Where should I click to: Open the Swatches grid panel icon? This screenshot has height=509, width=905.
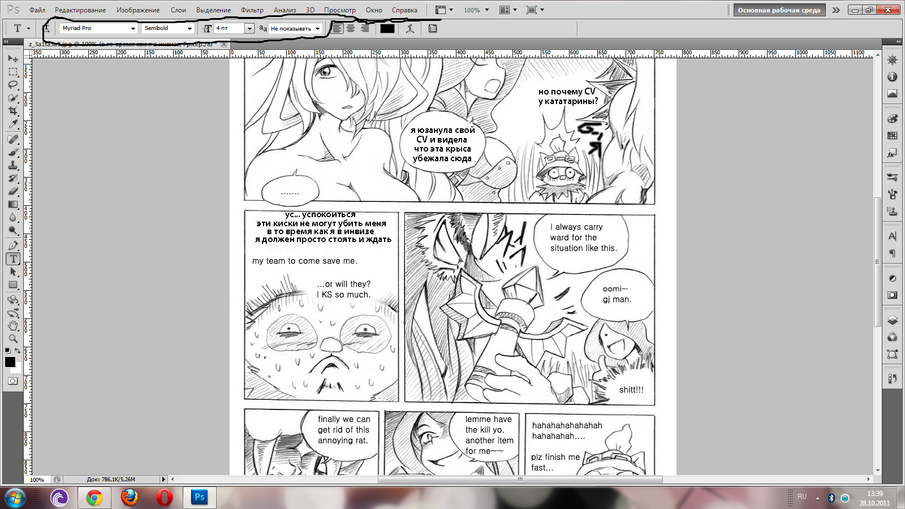click(x=893, y=136)
